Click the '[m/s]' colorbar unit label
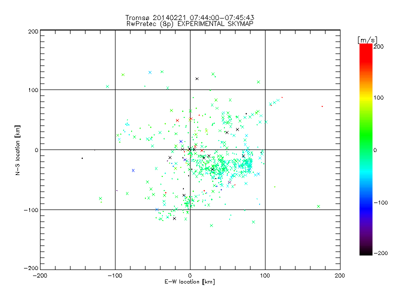The image size is (400, 300). pyautogui.click(x=367, y=40)
